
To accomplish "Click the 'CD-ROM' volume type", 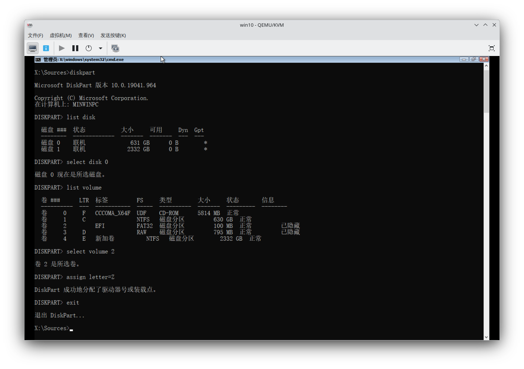I will [x=169, y=213].
